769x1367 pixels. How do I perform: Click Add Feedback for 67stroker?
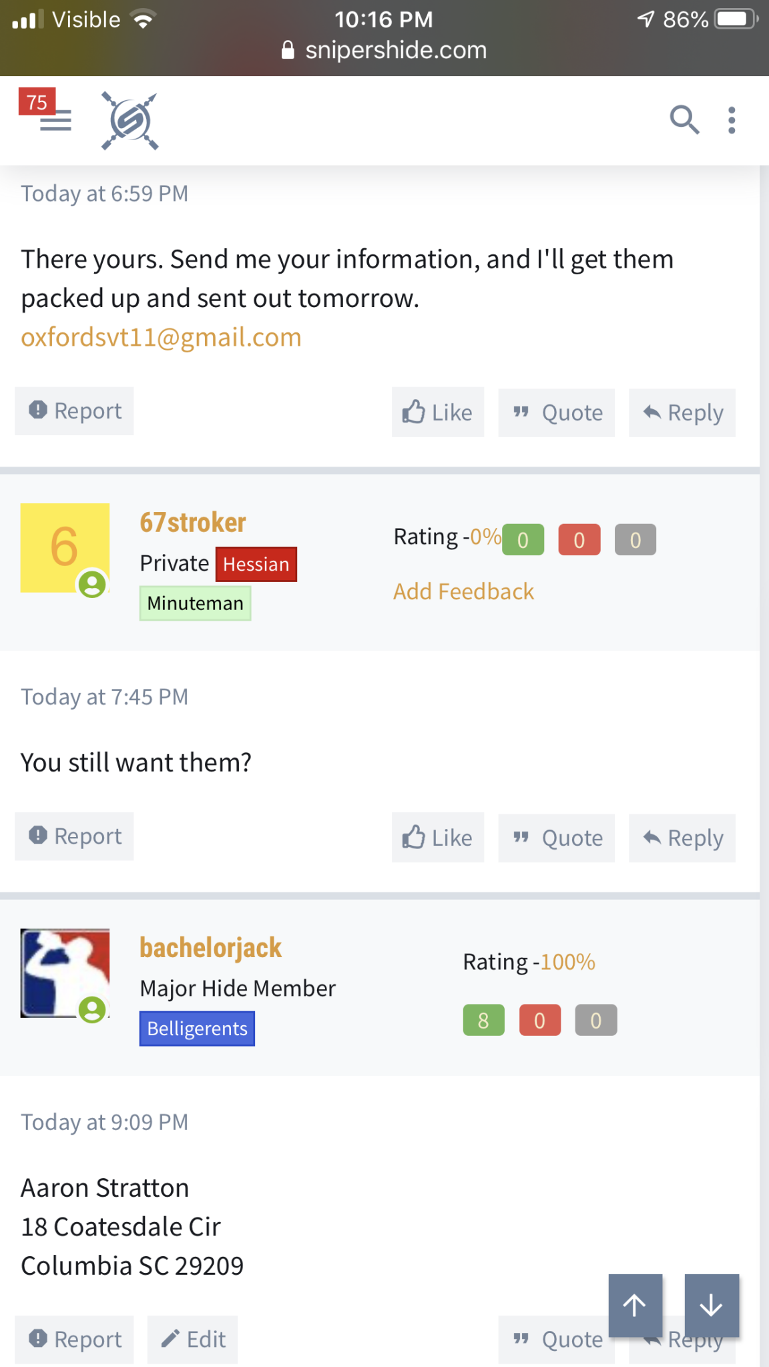(x=463, y=591)
